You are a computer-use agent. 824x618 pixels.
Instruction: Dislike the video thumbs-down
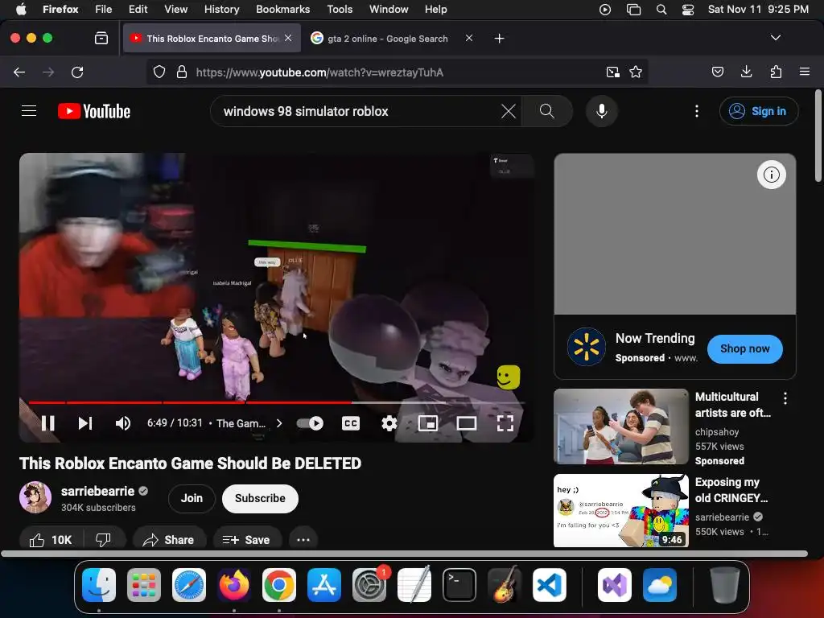point(104,540)
